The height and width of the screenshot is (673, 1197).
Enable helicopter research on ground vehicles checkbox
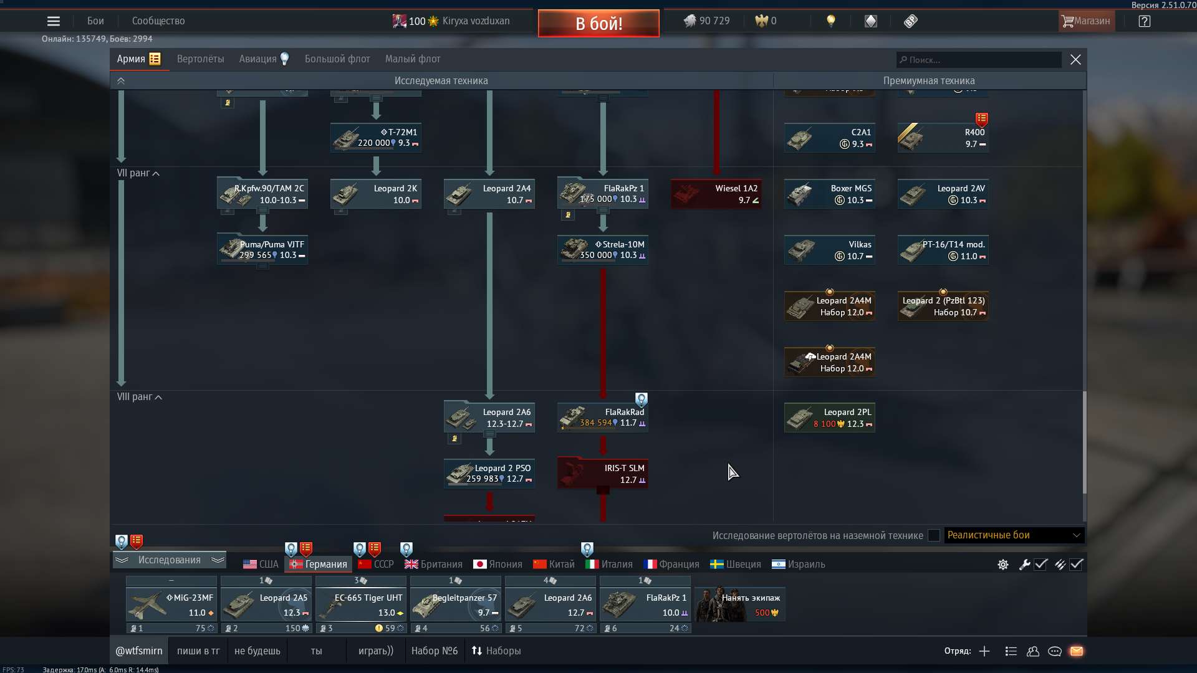pos(933,535)
